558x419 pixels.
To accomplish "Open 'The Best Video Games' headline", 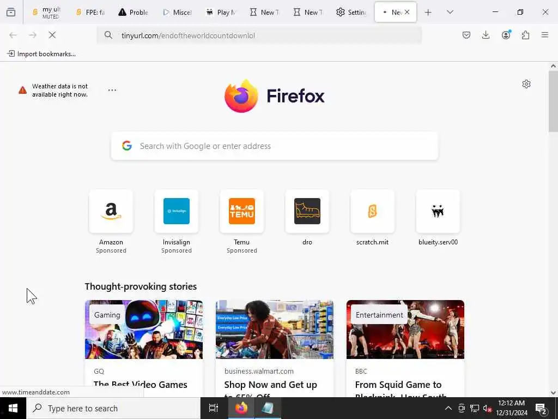I will click(140, 385).
